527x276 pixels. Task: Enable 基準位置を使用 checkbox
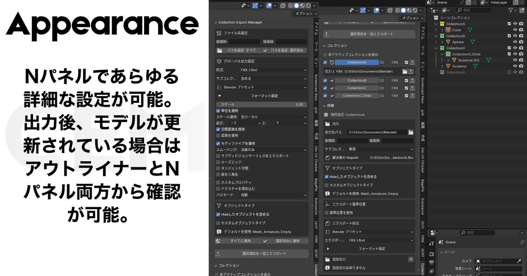coord(326,213)
